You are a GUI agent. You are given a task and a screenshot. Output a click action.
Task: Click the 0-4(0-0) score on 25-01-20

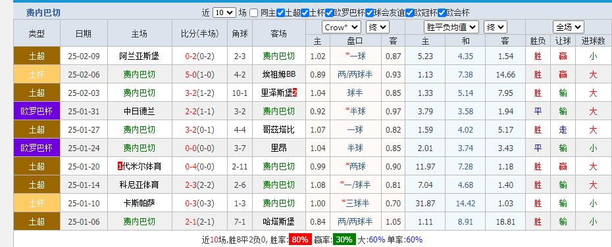point(199,166)
